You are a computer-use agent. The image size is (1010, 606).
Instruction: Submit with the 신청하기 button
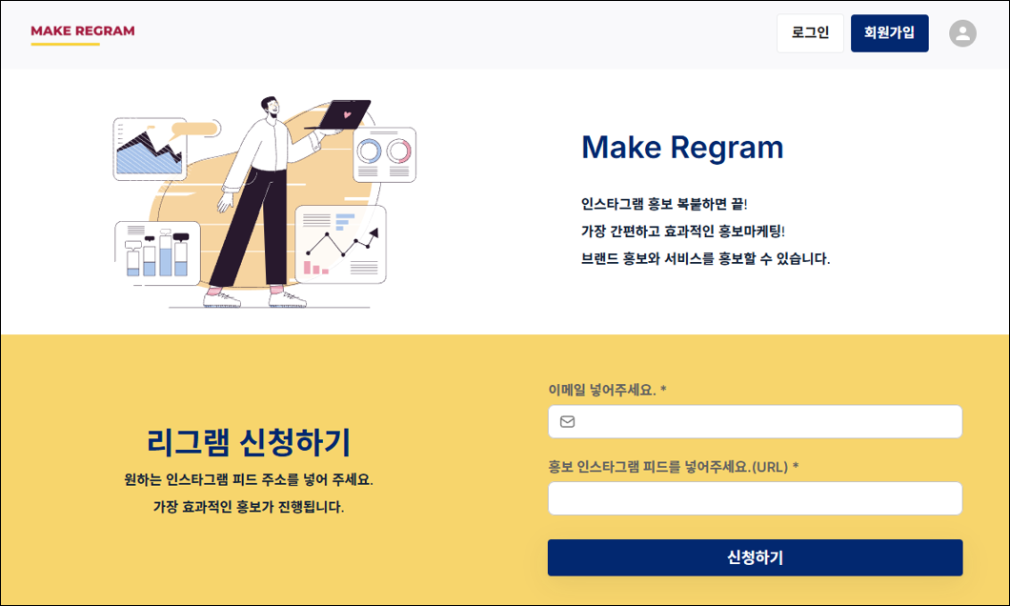(755, 557)
